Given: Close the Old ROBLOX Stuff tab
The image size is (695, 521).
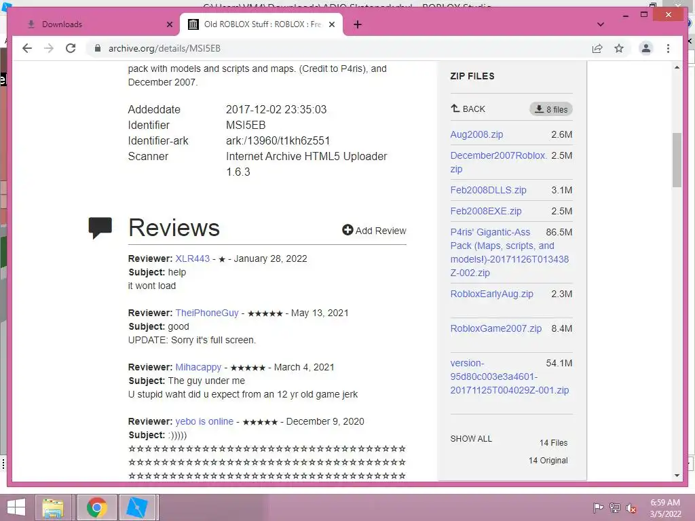Looking at the screenshot, I should [x=331, y=24].
